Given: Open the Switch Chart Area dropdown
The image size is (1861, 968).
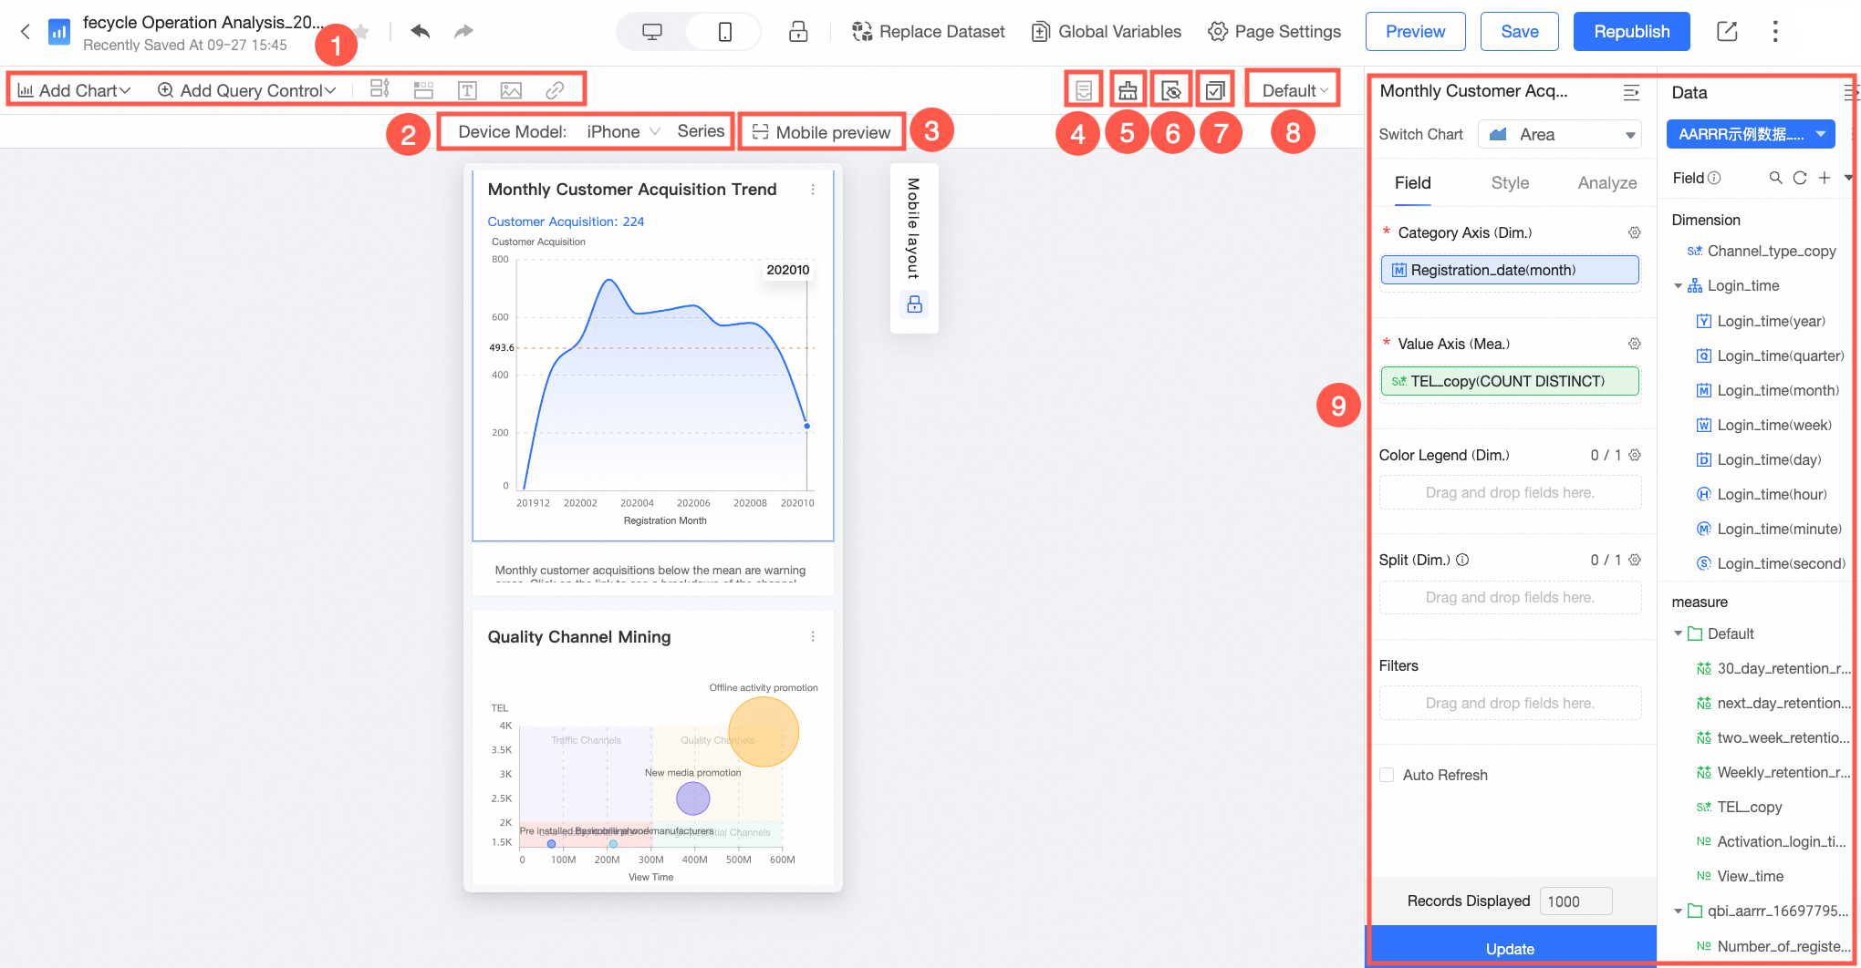Looking at the screenshot, I should point(1560,135).
